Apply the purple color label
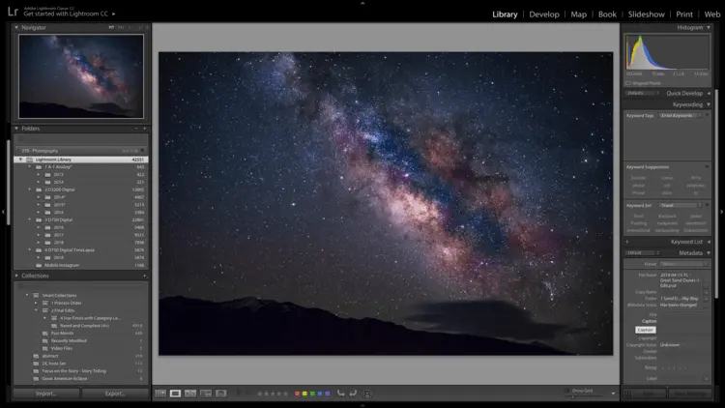Image resolution: width=725 pixels, height=408 pixels. pos(328,393)
